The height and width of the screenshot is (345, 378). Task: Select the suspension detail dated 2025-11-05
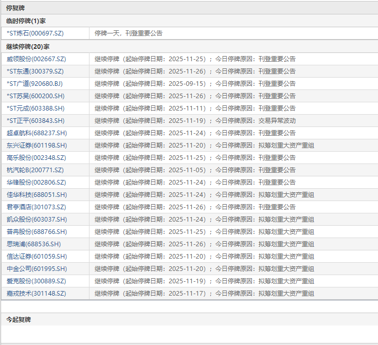pos(195,170)
